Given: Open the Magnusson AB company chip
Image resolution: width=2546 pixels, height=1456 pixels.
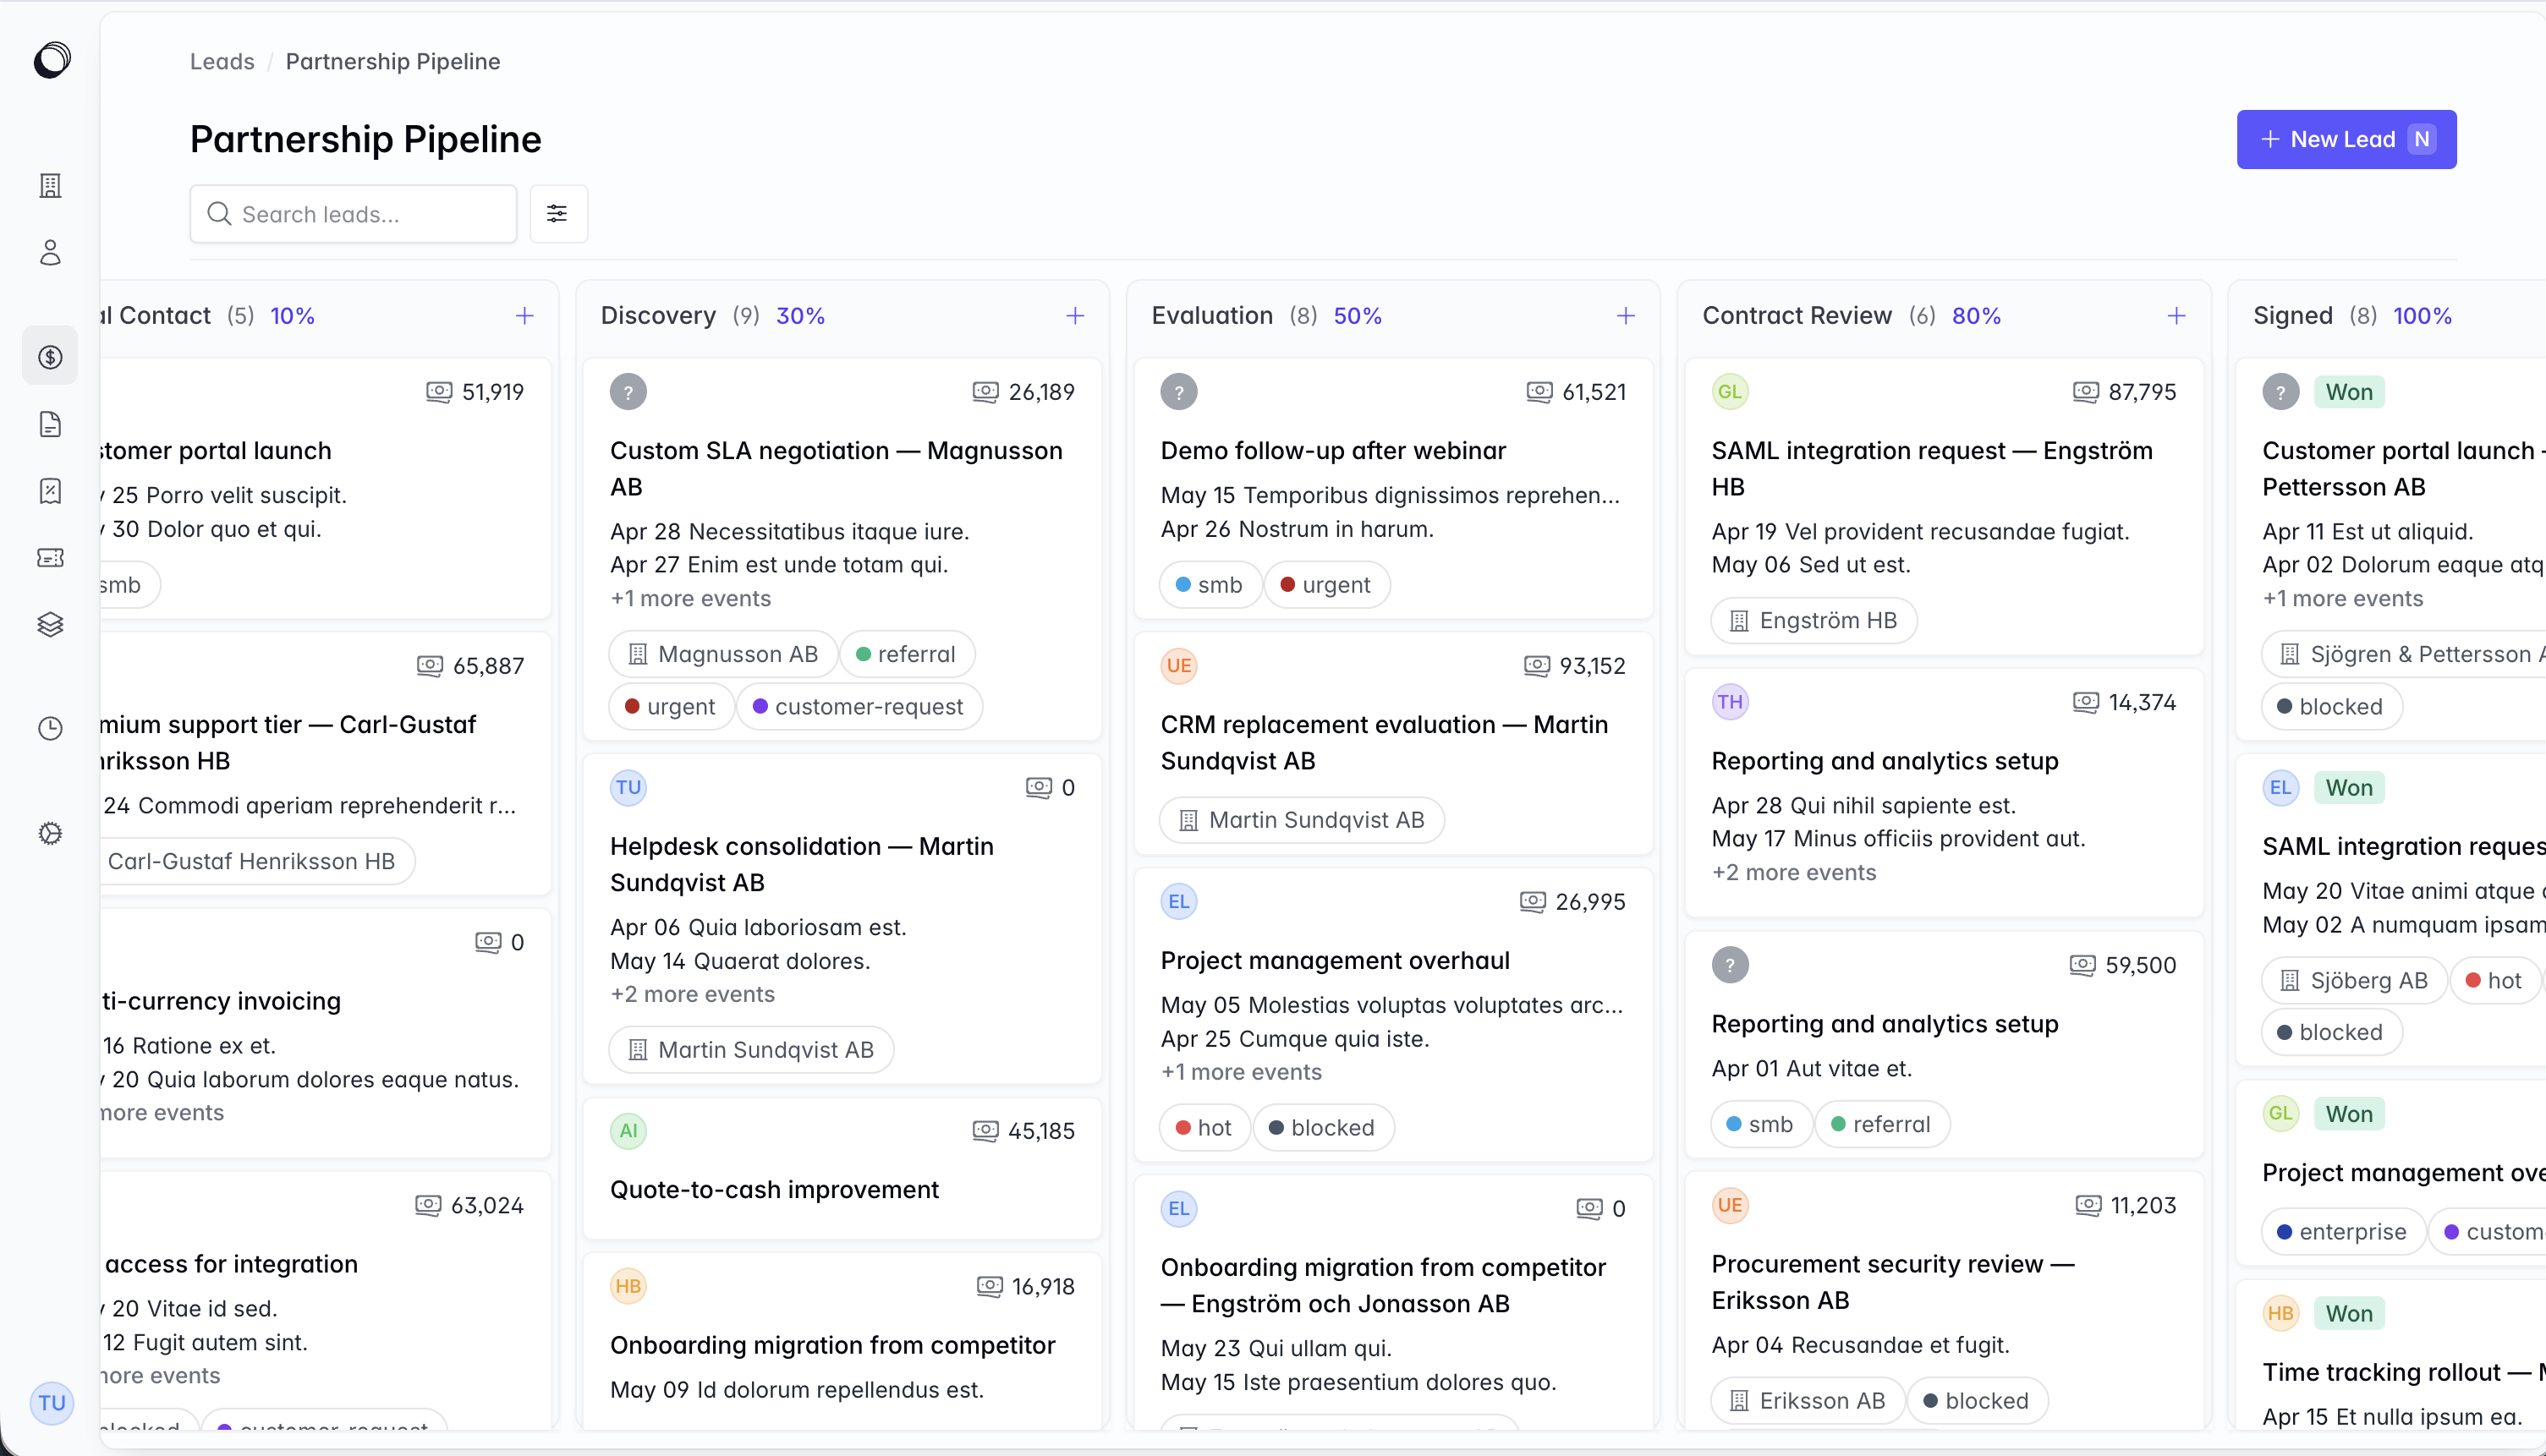Looking at the screenshot, I should pos(722,654).
